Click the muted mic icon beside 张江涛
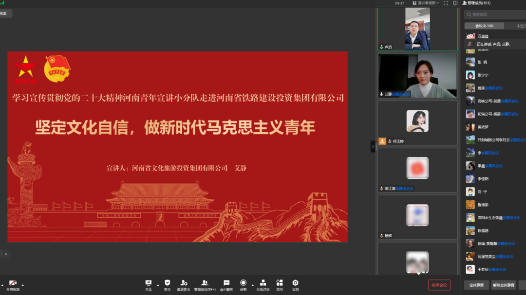The height and width of the screenshot is (295, 526). pos(381,189)
